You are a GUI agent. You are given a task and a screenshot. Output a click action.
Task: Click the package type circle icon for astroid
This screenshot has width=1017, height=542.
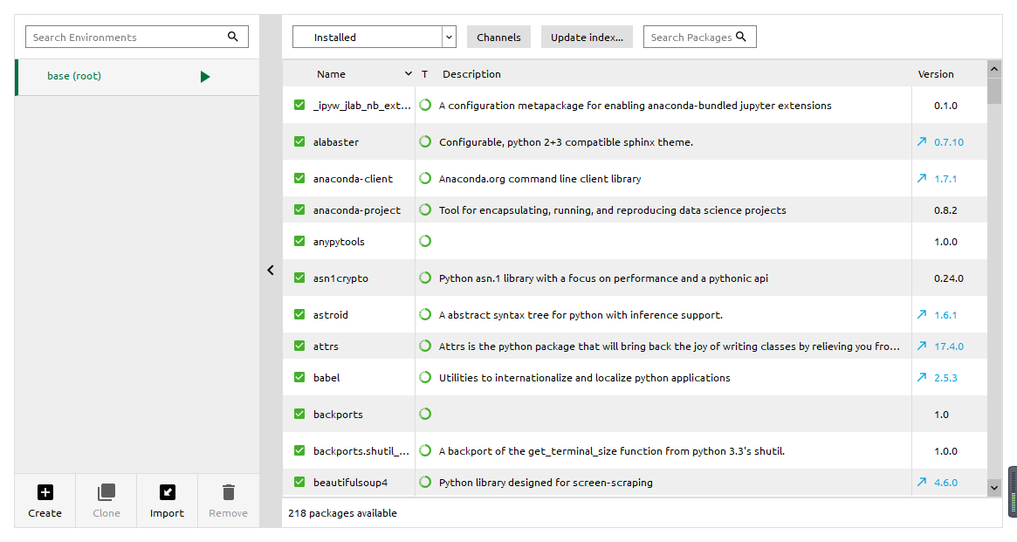[425, 314]
